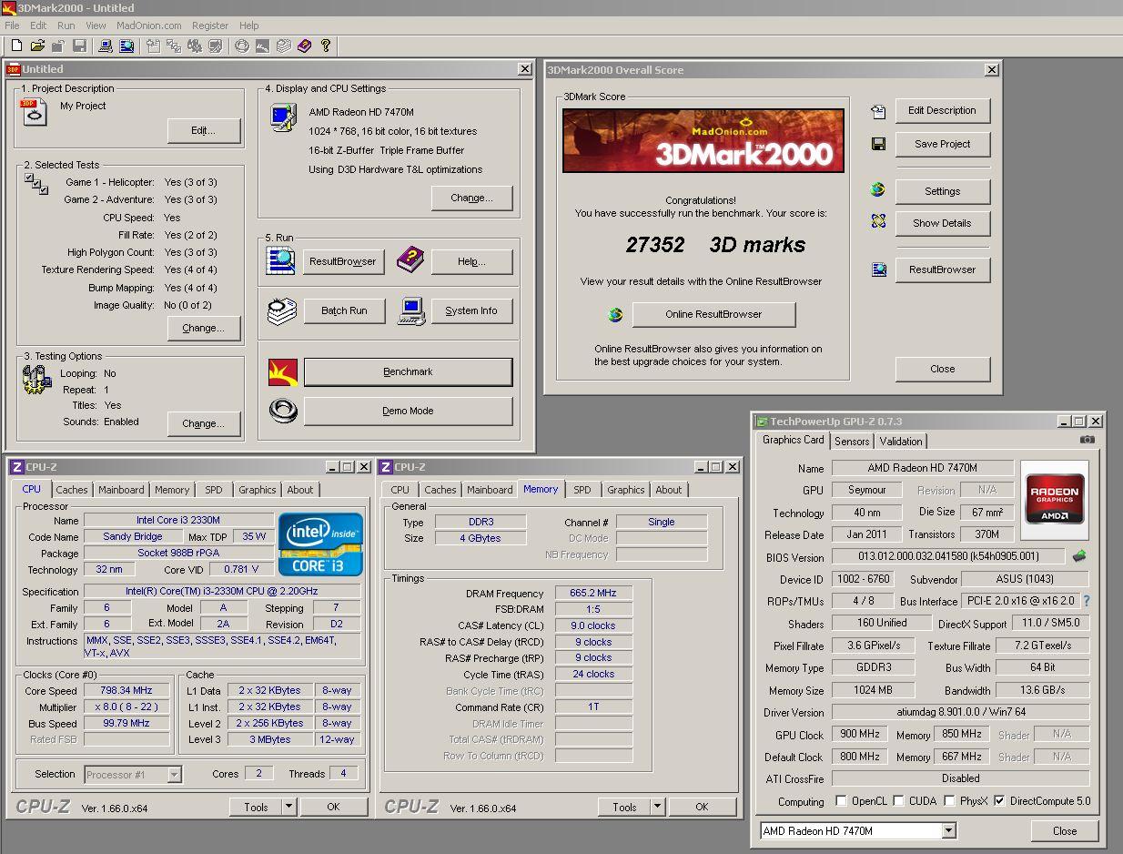Screen dimensions: 1123x854
Task: Click the ResultBrowser magnifier toolbar icon
Action: click(x=126, y=46)
